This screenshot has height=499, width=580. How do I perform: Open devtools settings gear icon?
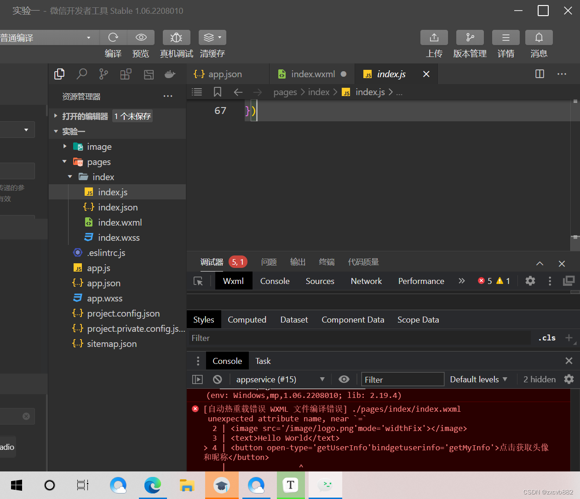point(530,281)
